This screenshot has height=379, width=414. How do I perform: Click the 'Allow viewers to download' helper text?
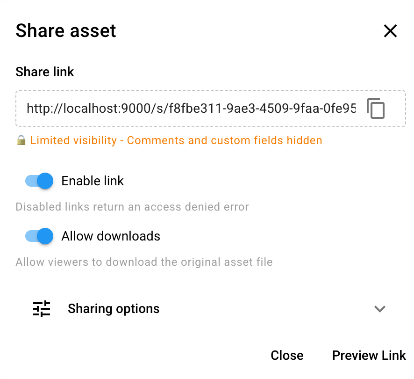coord(144,262)
